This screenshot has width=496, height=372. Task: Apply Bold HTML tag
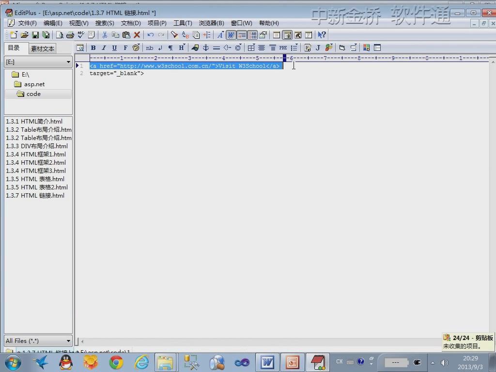pos(93,48)
